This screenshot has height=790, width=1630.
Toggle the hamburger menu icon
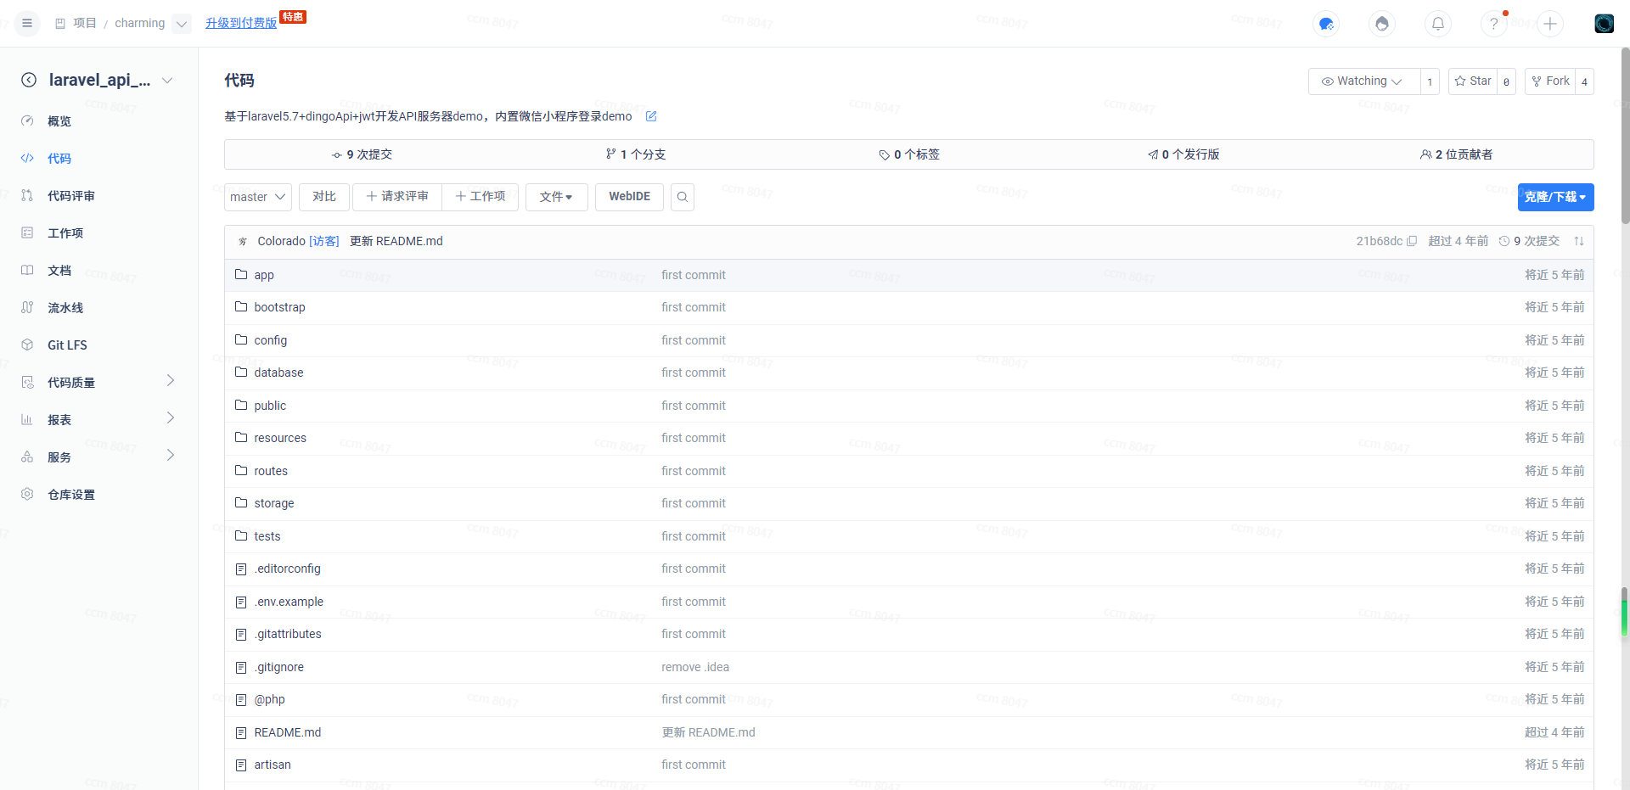[27, 23]
